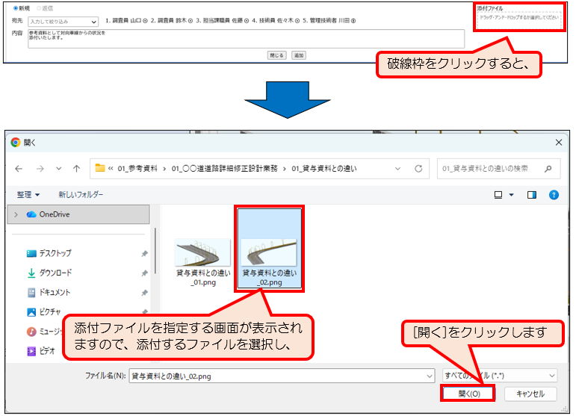Screen dimensions: 576x416
Task: Click the 開く(O) button
Action: click(468, 394)
